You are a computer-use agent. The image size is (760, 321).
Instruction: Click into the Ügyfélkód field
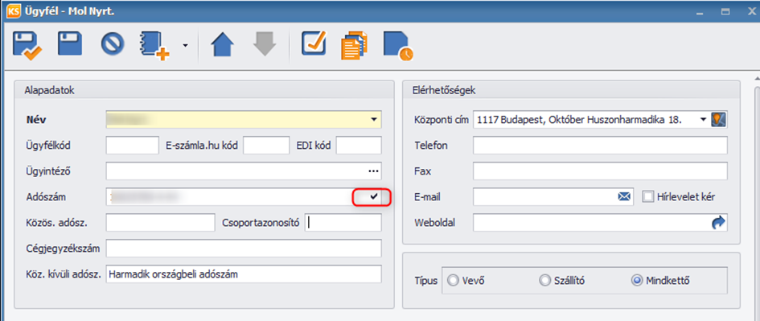(133, 145)
